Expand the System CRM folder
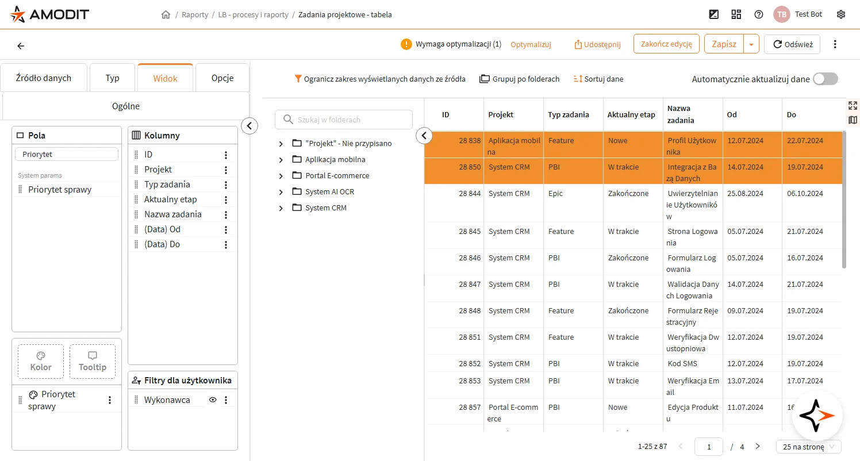Screen dimensions: 860x461 (281, 208)
